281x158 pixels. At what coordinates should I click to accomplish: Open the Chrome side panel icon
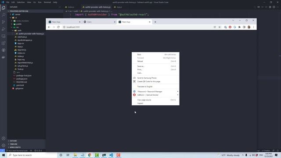pos(244,27)
